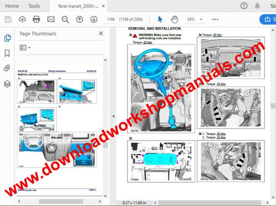Collapse navigation pane with left triangle
Viewport: 276px width, 206px height.
tap(113, 116)
